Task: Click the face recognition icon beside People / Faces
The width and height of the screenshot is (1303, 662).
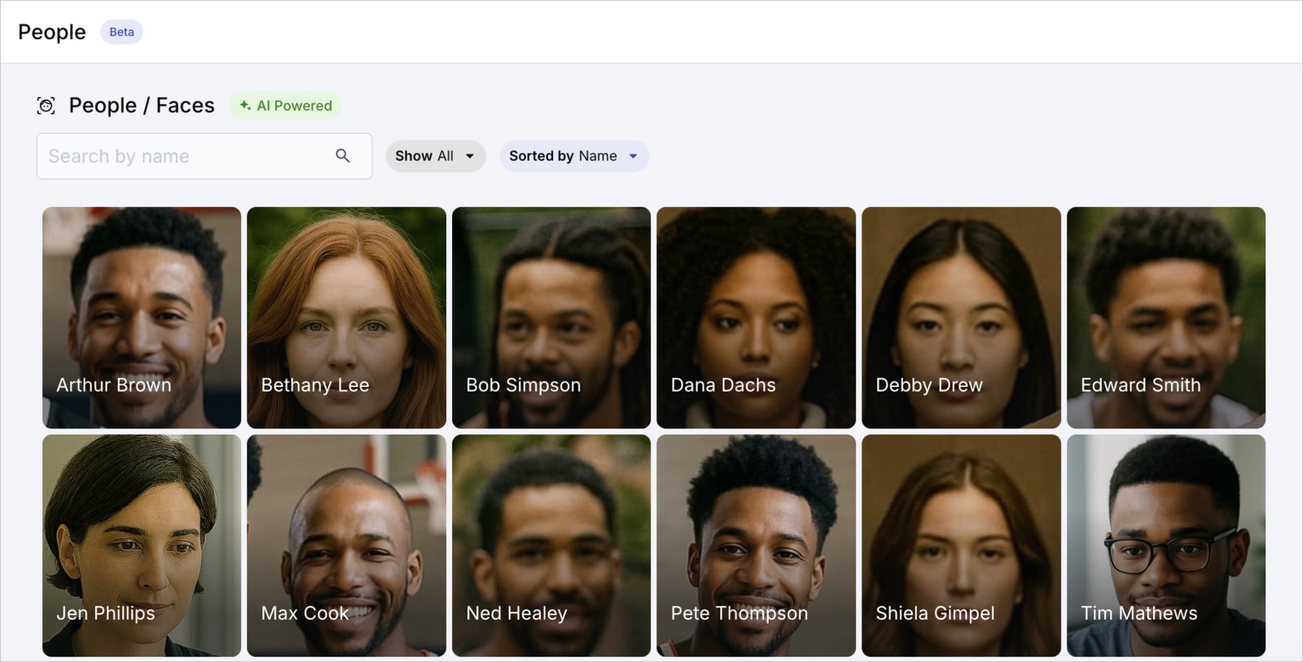Action: point(46,106)
